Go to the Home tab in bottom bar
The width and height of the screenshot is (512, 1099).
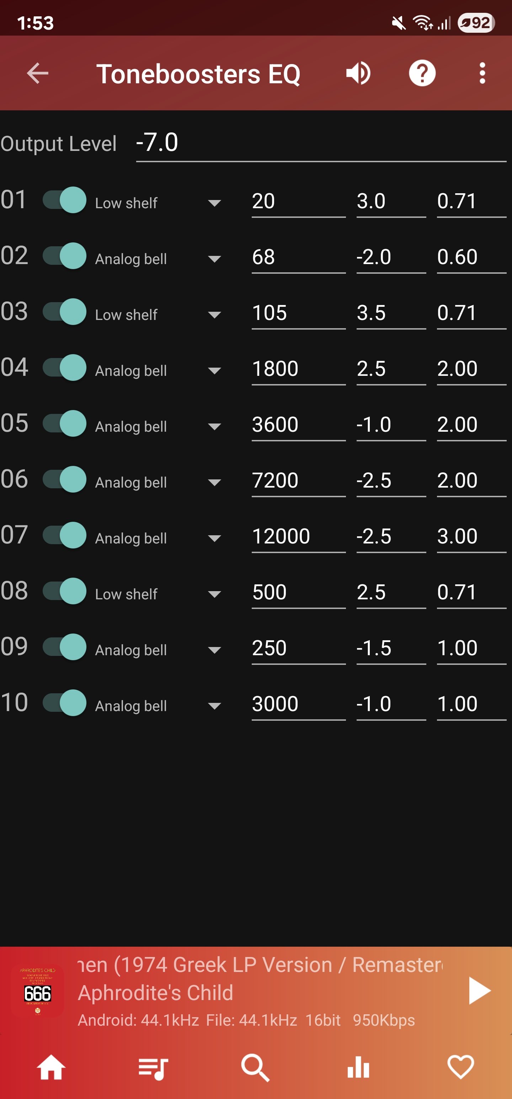click(x=51, y=1067)
